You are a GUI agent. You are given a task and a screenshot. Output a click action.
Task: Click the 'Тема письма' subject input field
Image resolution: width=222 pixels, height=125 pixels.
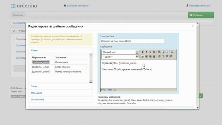click(x=132, y=41)
